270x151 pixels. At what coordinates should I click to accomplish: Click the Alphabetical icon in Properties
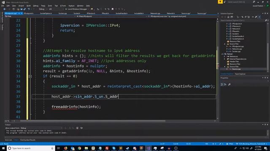tap(225, 84)
